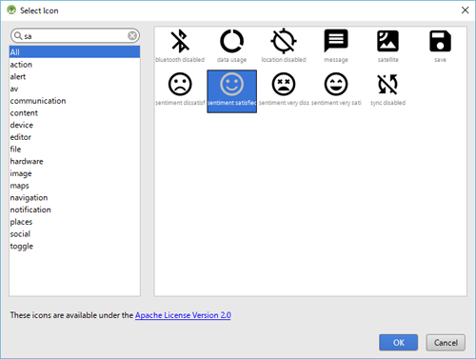This screenshot has height=359, width=476.
Task: Select the message icon
Action: coord(336,41)
